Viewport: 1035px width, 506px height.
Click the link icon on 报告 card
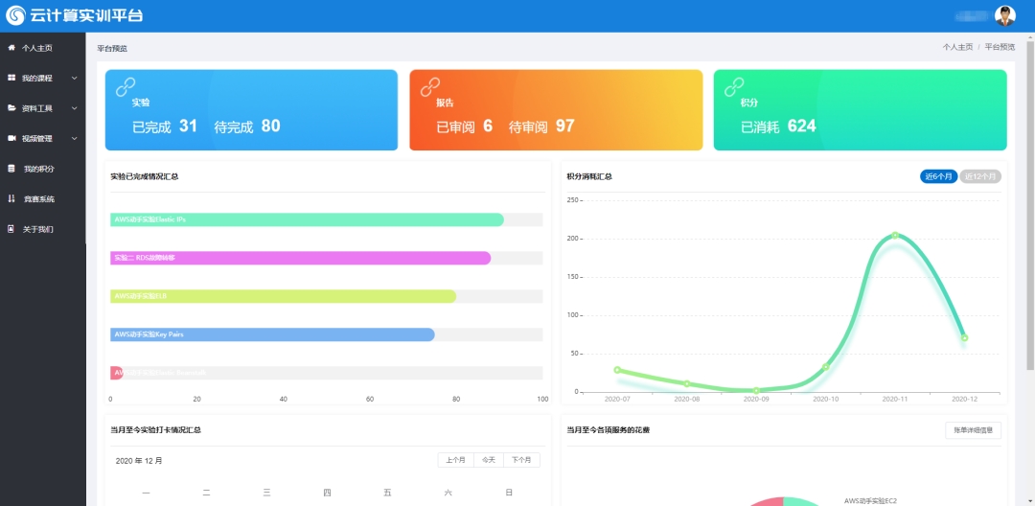point(429,86)
